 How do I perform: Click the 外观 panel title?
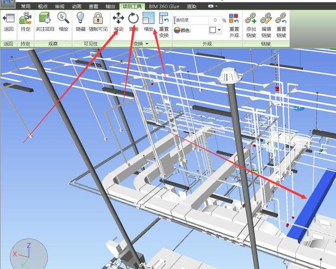pos(207,44)
